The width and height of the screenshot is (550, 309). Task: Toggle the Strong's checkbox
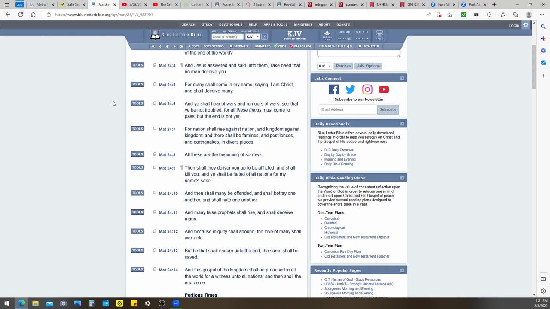click(231, 46)
